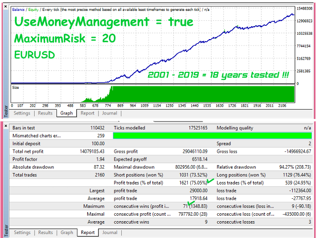This screenshot has width=317, height=238.
Task: Select Largest profit trade value 29000.00
Action: pyautogui.click(x=199, y=190)
